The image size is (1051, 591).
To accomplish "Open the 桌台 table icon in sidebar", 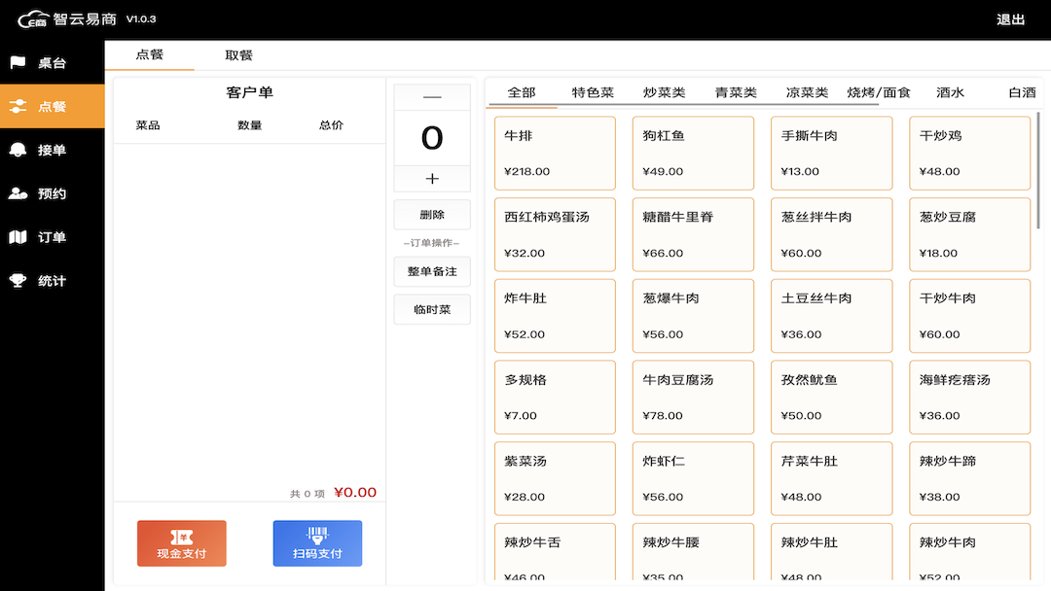I will pos(18,63).
